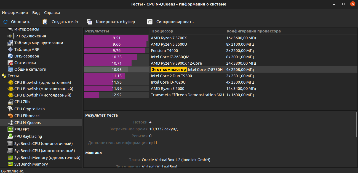Open the FPU Raytracing benchmark icon
The height and width of the screenshot is (173, 358).
(10, 136)
